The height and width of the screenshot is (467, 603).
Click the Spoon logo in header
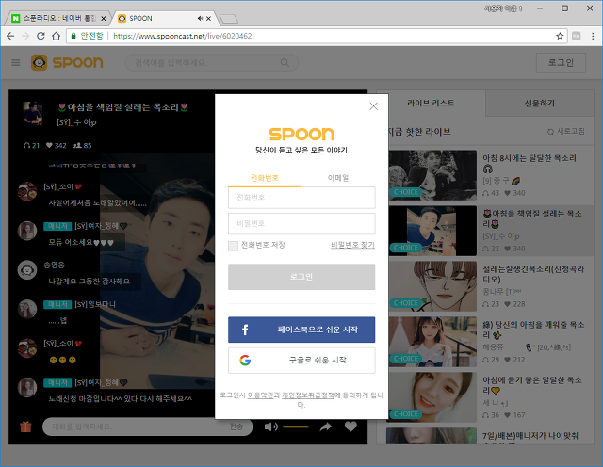pos(67,63)
